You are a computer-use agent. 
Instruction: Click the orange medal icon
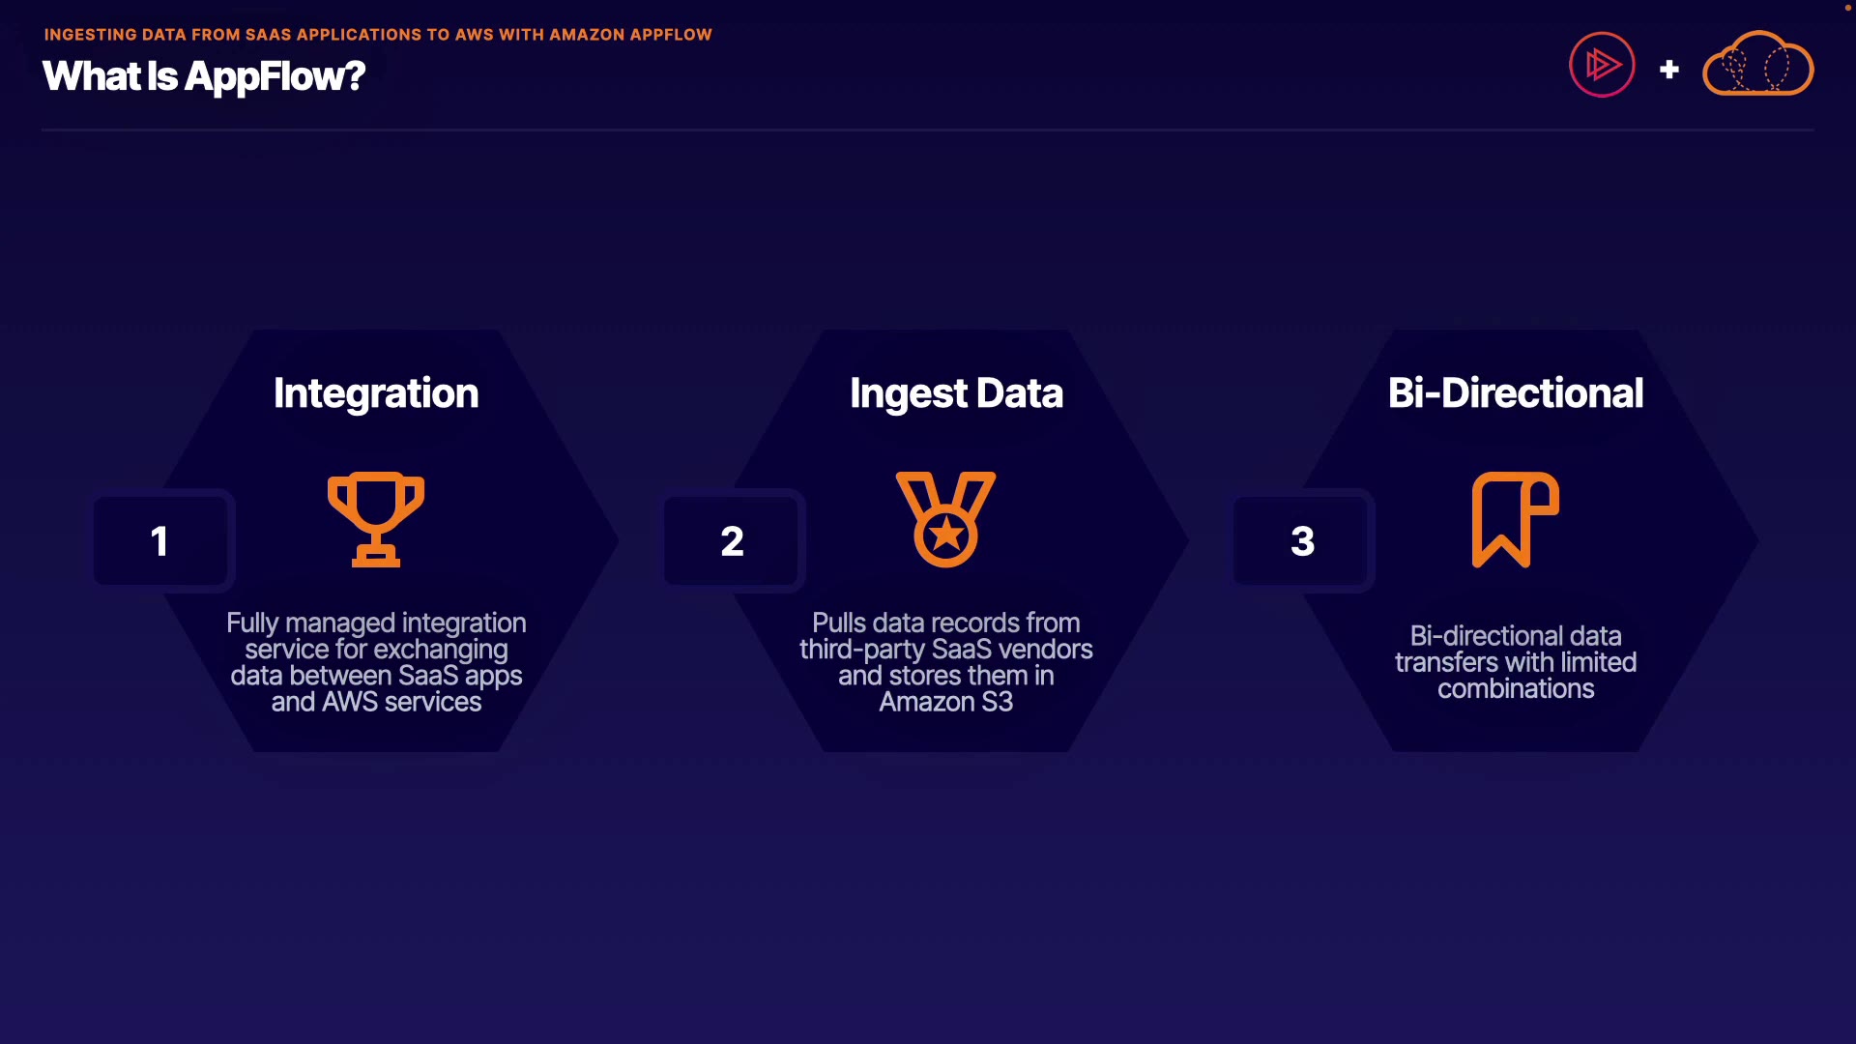(945, 519)
